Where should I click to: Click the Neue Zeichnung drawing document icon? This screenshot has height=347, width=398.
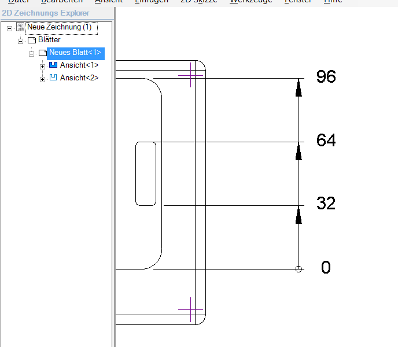click(x=20, y=27)
